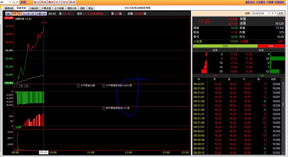Switch to the 總覽 tab
Screen dimensions: 288x157
point(82,8)
